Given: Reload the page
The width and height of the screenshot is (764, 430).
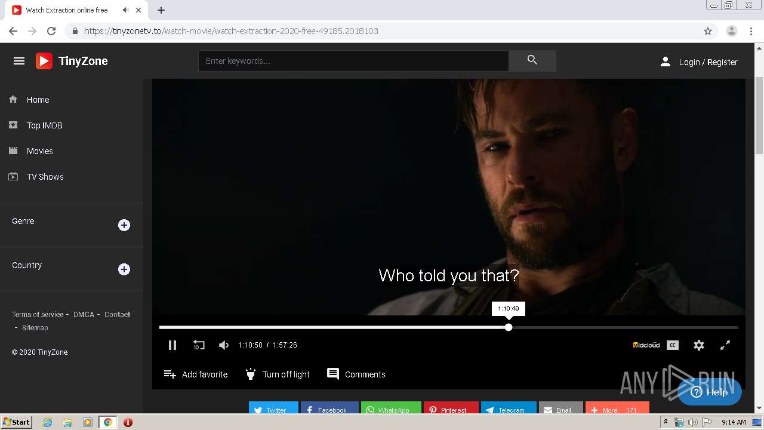Looking at the screenshot, I should coord(51,31).
